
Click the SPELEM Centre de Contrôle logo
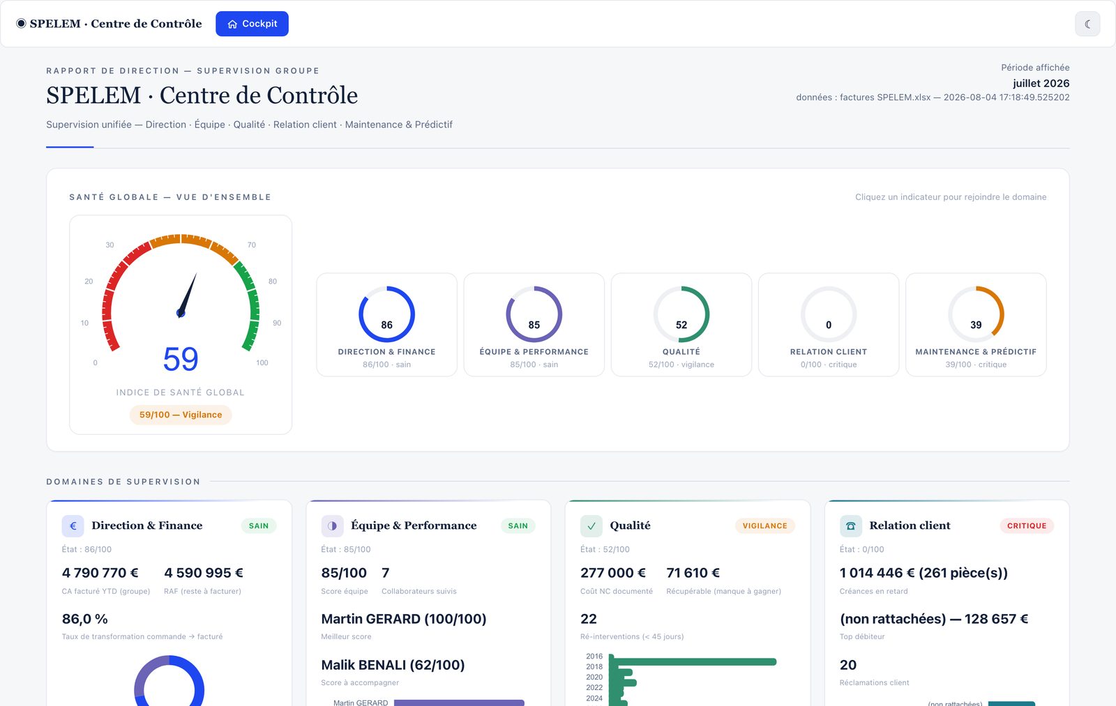[109, 24]
